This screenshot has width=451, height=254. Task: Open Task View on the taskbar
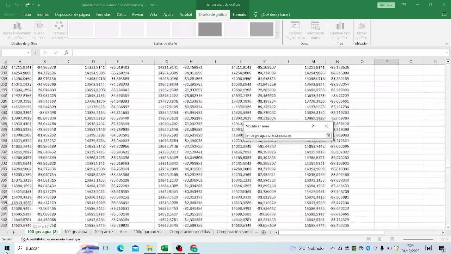coord(105,248)
